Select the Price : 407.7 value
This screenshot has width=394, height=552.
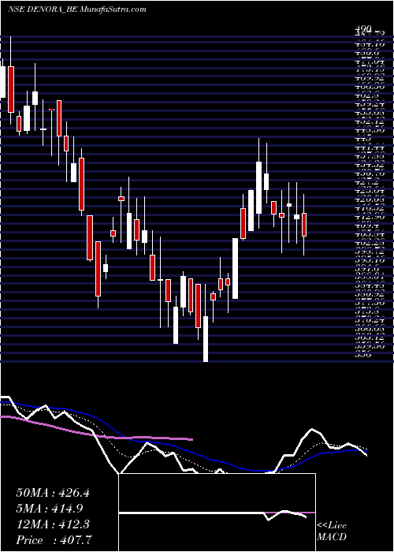[x=54, y=540]
